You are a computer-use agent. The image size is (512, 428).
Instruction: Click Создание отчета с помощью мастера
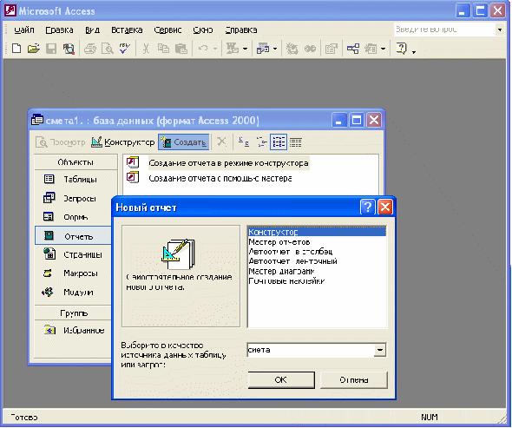coord(220,178)
